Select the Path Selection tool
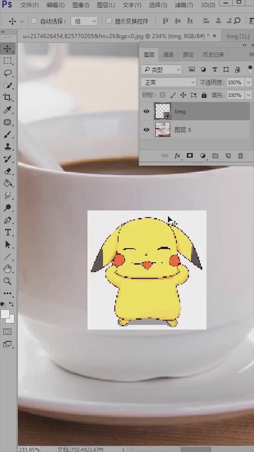 8,245
